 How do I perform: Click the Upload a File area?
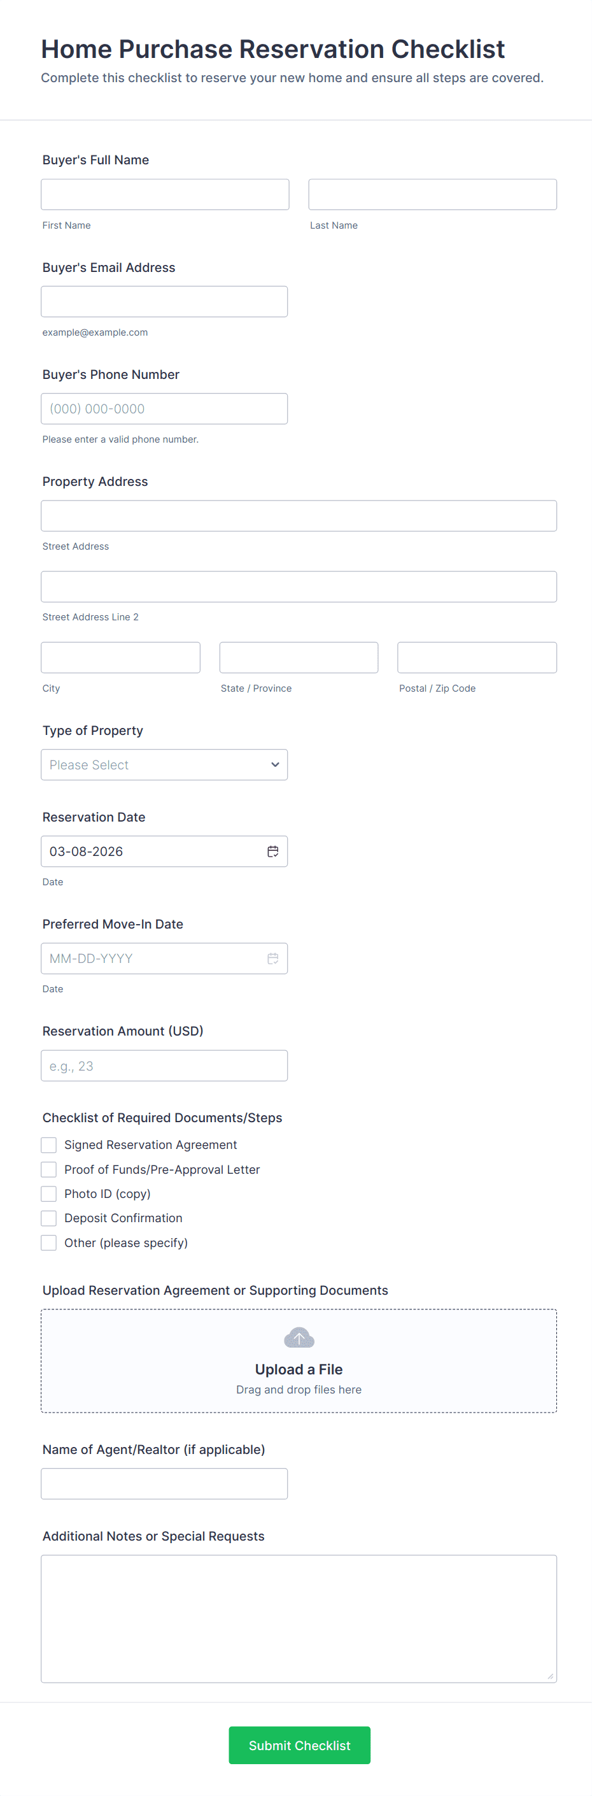[299, 1369]
